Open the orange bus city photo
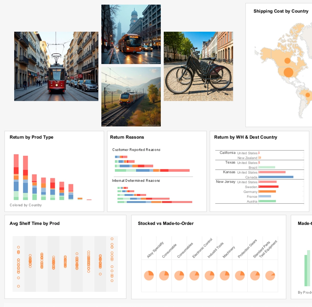 pos(131,34)
